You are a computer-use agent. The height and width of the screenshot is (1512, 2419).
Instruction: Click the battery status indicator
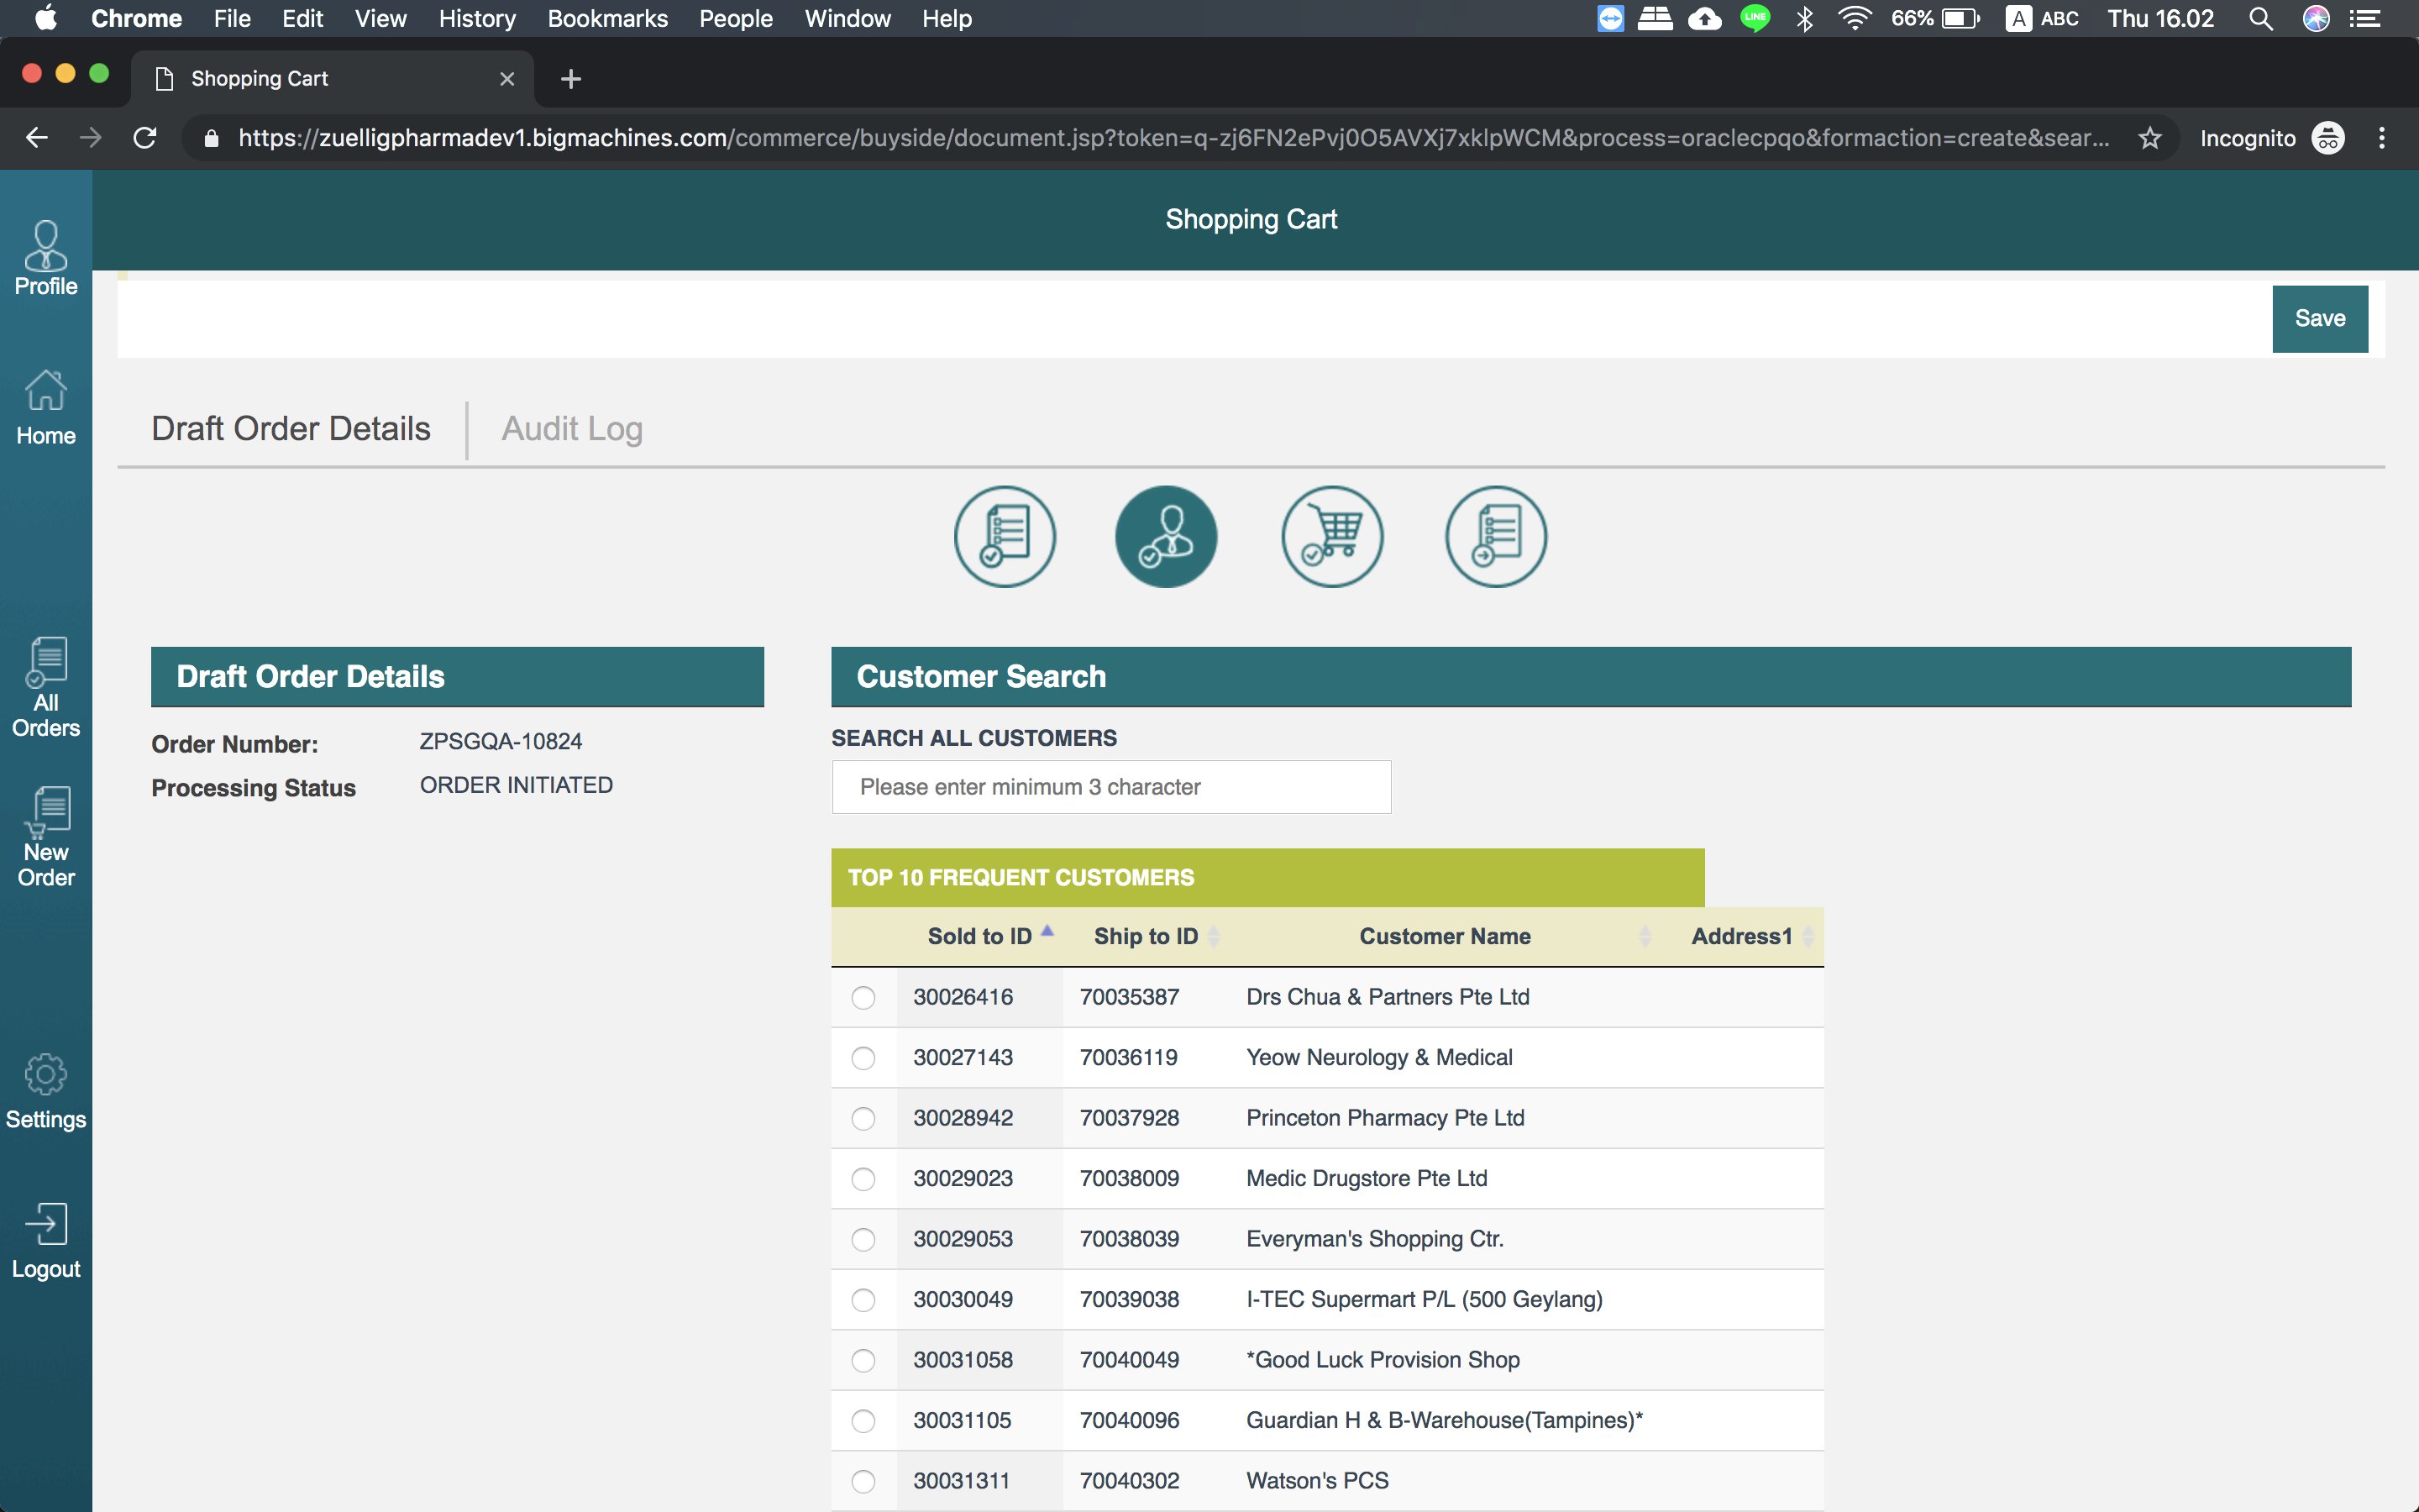point(1935,19)
